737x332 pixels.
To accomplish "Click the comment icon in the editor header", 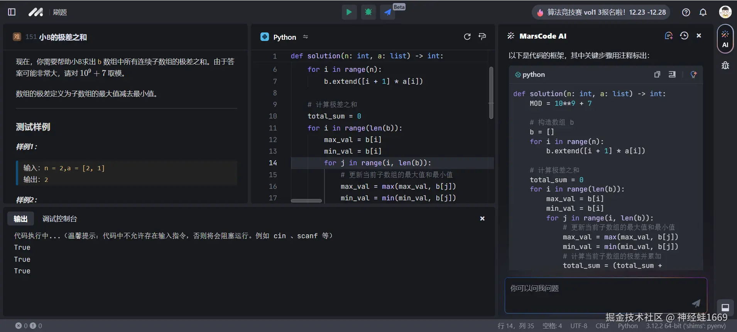I will tap(482, 36).
